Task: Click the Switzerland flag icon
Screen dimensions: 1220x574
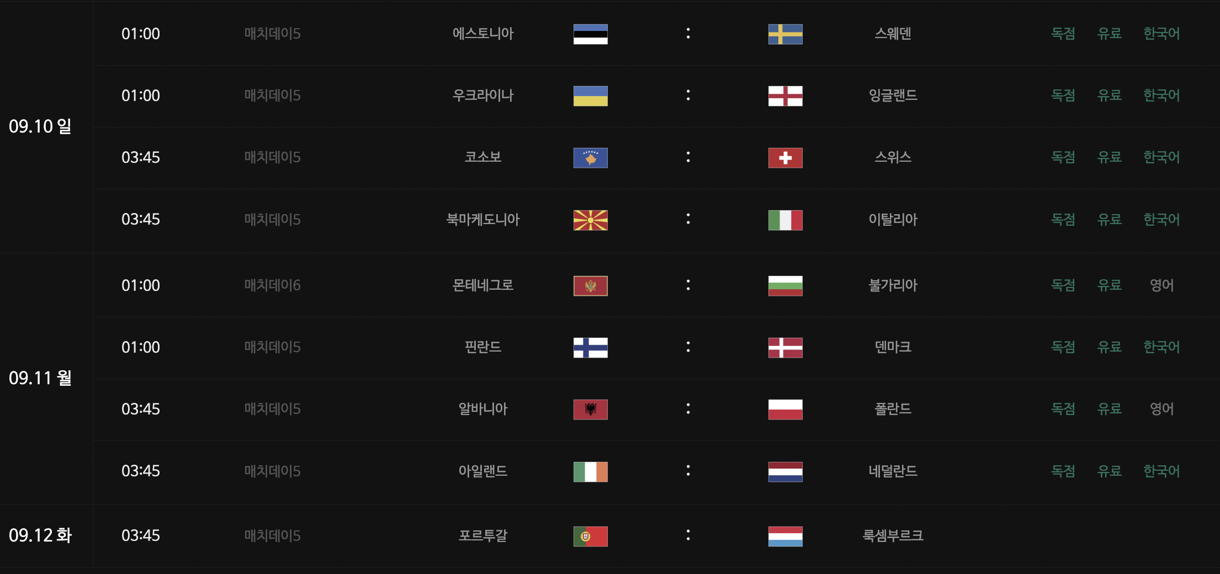Action: point(785,158)
